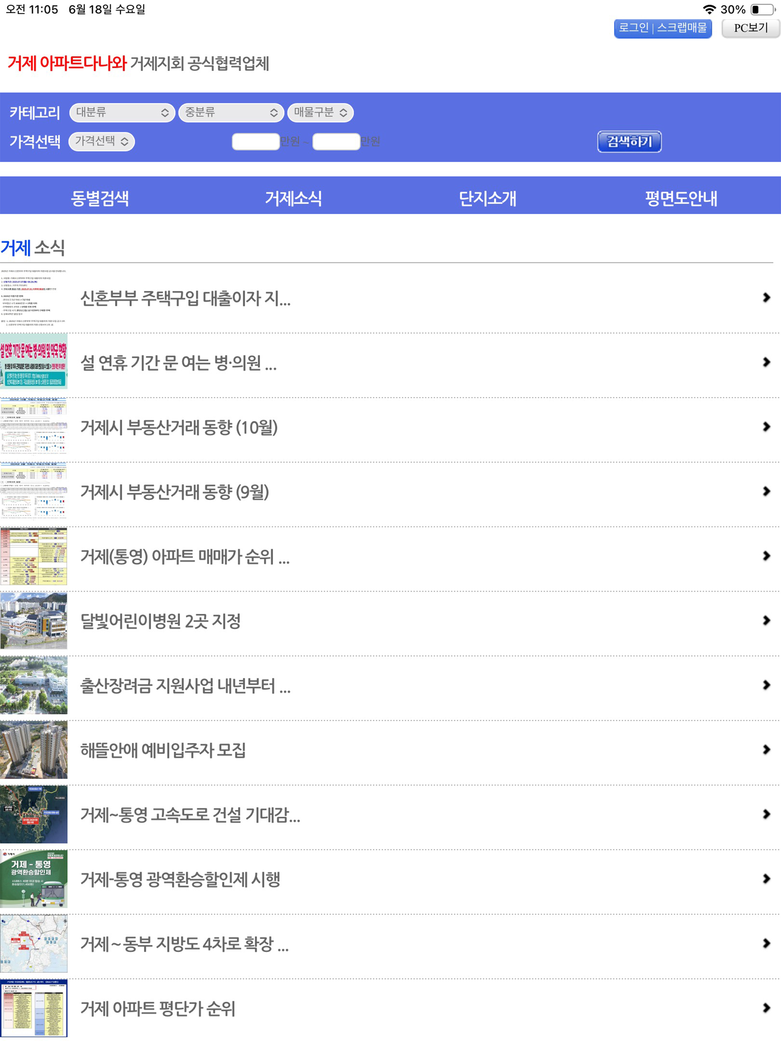Click arrow icon on 해뜰안애 예비입주자 row

[767, 750]
